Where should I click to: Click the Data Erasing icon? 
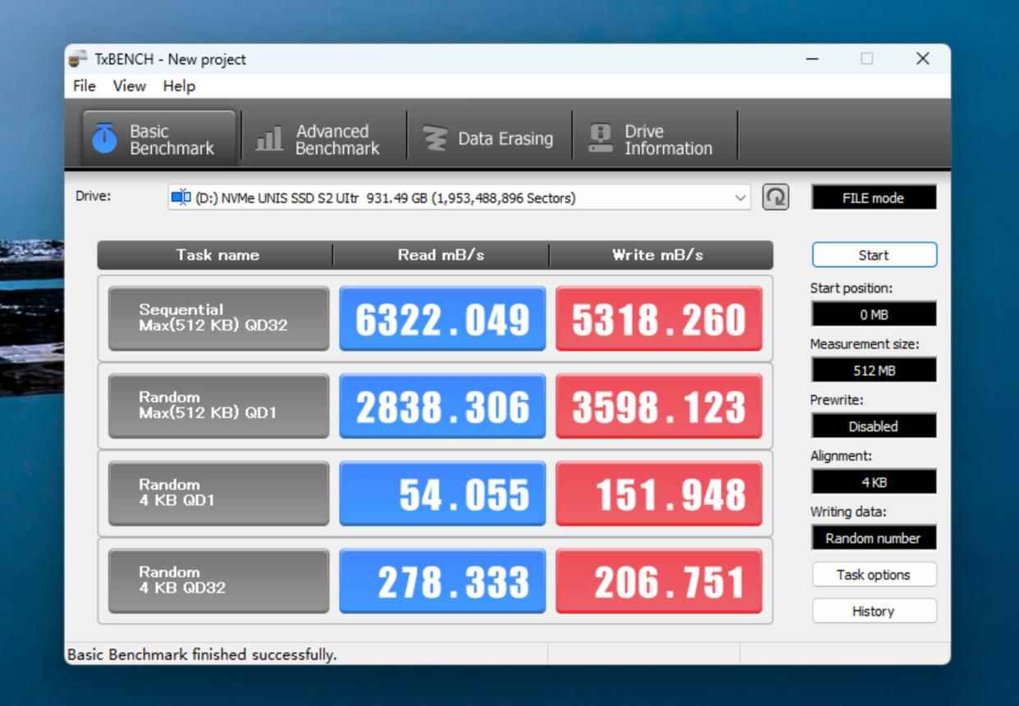[x=436, y=139]
